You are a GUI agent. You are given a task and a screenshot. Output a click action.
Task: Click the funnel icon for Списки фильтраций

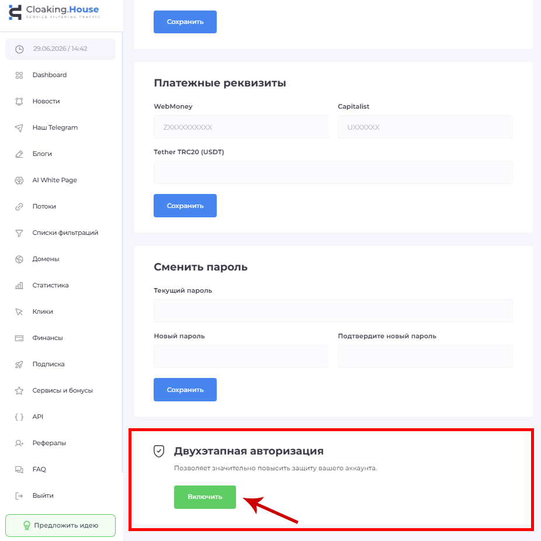(19, 233)
